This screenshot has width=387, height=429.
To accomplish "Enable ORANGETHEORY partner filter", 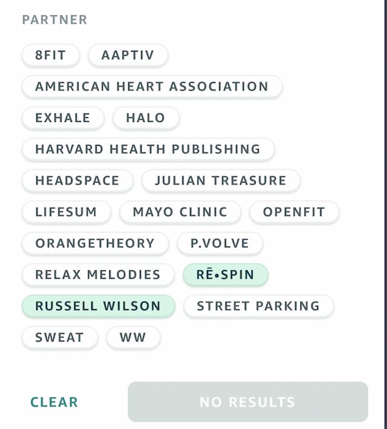I will click(95, 244).
